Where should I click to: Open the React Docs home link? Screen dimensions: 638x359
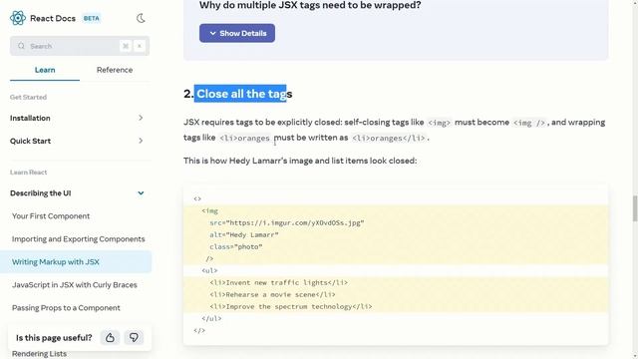point(53,18)
